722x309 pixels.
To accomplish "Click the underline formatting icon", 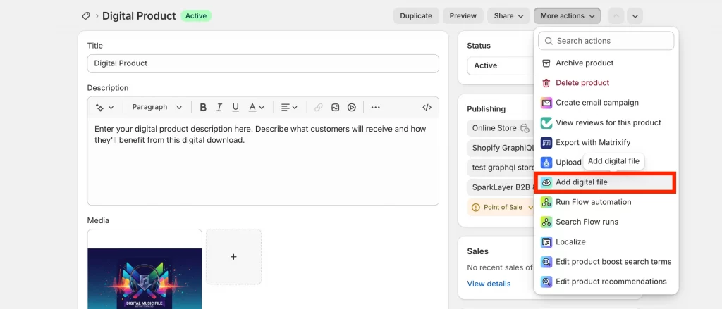I will point(235,108).
